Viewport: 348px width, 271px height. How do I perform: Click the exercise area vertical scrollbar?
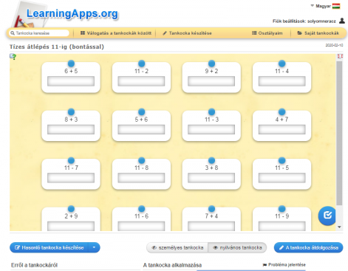coord(339,133)
